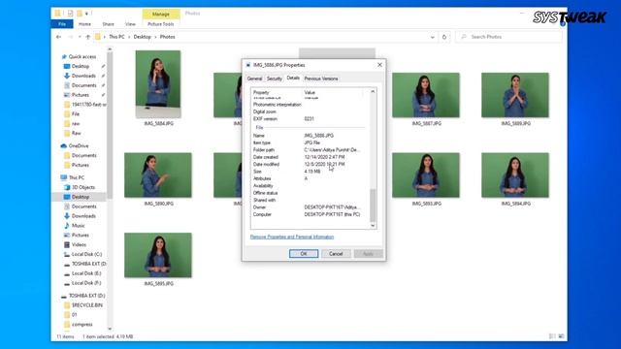Select OneDrive in the navigation pane
Image resolution: width=621 pixels, height=349 pixels.
click(78, 145)
